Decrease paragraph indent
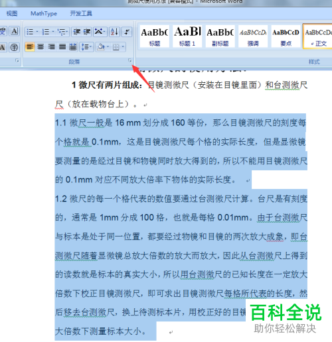 77,32
